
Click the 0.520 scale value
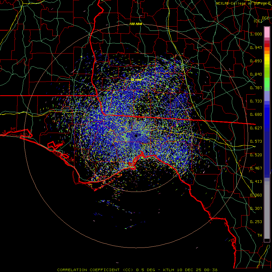tap(256, 155)
